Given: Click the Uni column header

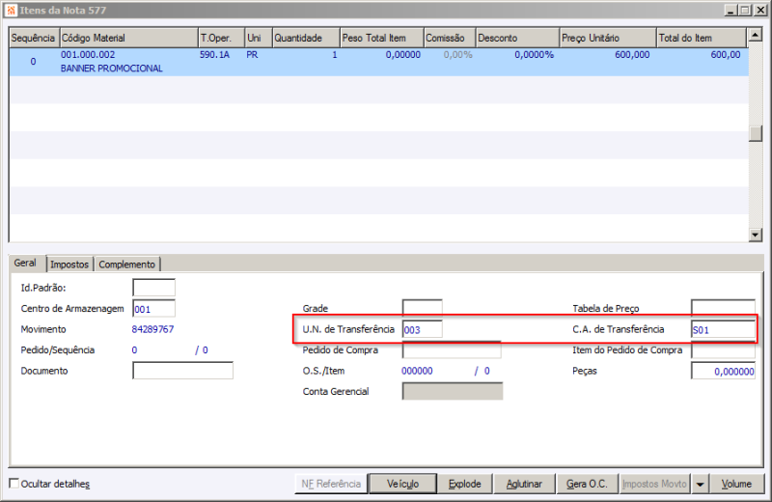Looking at the screenshot, I should [x=259, y=38].
